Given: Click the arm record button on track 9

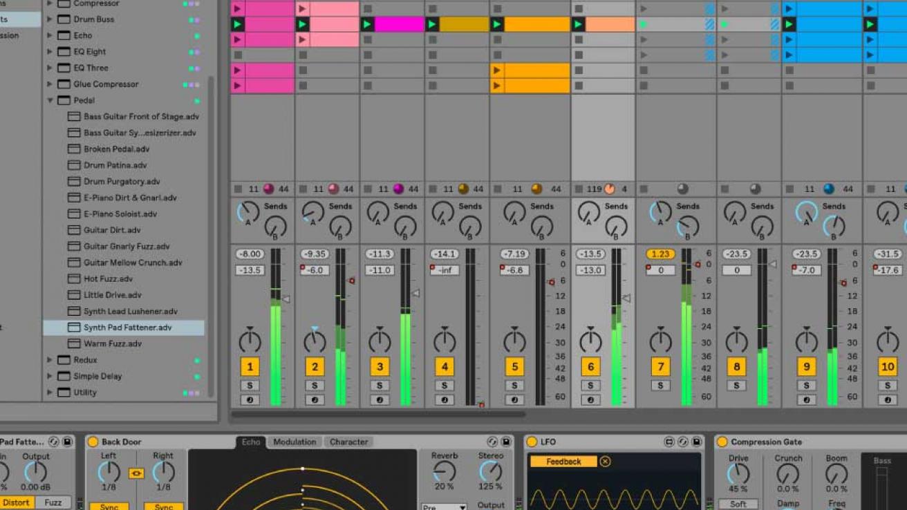Looking at the screenshot, I should coord(806,400).
